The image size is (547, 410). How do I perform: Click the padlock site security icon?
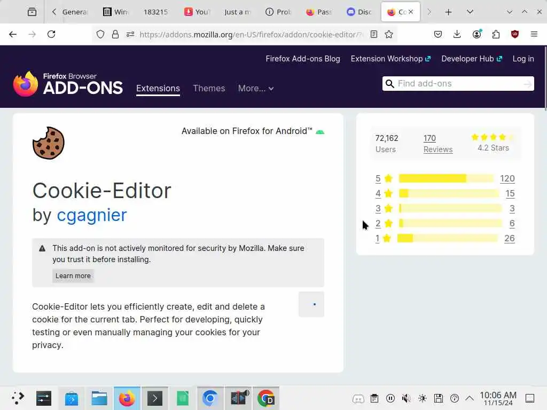115,34
